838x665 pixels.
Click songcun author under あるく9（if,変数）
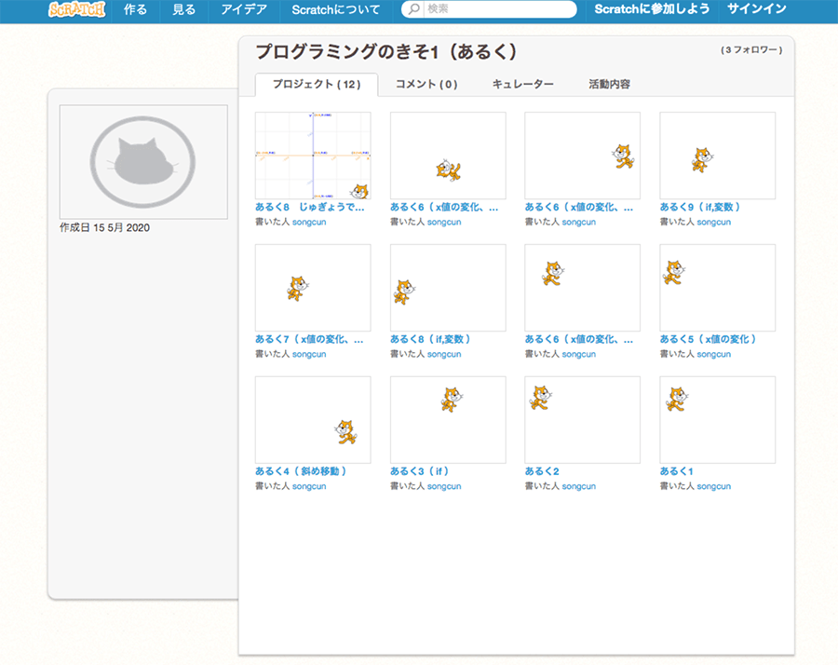713,222
